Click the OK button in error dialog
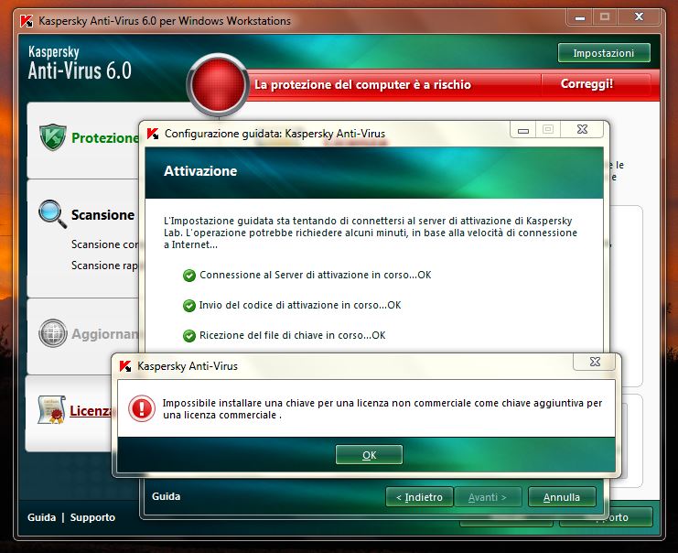The image size is (678, 553). point(369,455)
